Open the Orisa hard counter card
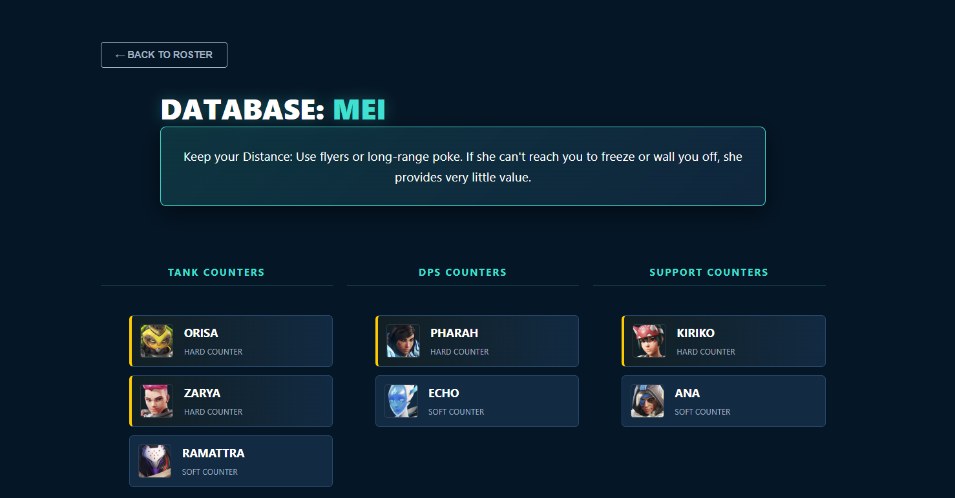Viewport: 955px width, 498px height. [x=231, y=341]
